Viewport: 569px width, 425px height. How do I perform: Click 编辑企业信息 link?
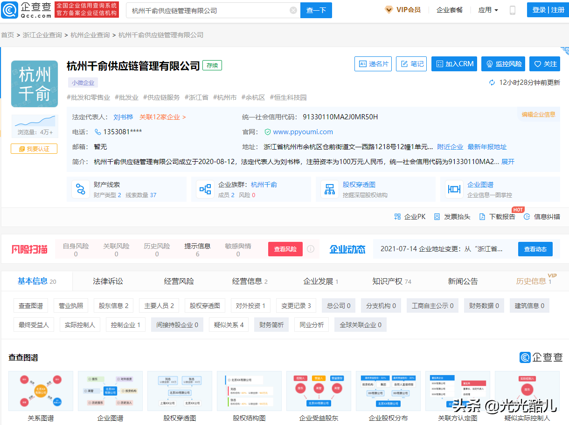click(539, 114)
